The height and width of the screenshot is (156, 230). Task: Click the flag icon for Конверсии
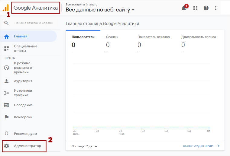click(6, 117)
